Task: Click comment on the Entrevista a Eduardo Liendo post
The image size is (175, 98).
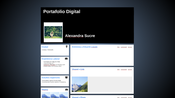Action: click(x=124, y=47)
